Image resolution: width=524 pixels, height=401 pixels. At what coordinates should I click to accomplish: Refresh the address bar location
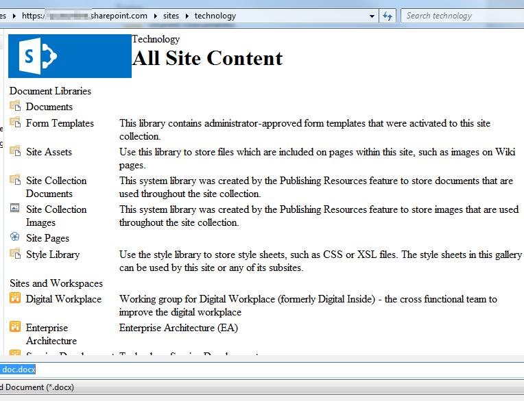[388, 16]
